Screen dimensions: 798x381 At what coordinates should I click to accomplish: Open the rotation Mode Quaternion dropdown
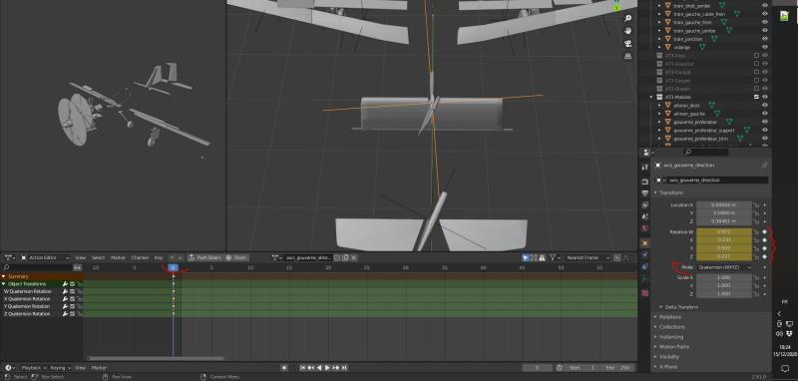point(725,267)
